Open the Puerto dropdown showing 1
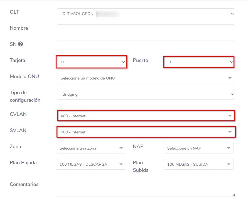 pyautogui.click(x=198, y=62)
